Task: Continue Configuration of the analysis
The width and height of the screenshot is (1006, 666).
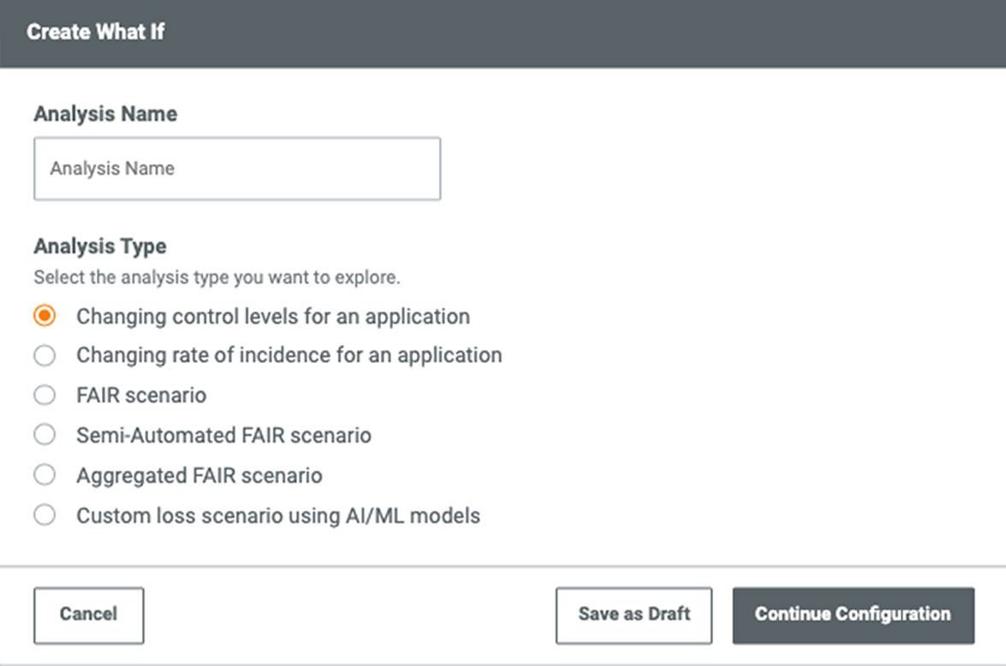Action: point(854,615)
